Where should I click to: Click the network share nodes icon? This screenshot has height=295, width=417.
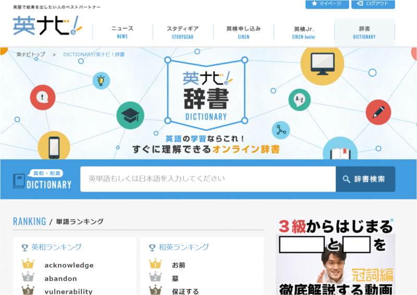[x=281, y=130]
